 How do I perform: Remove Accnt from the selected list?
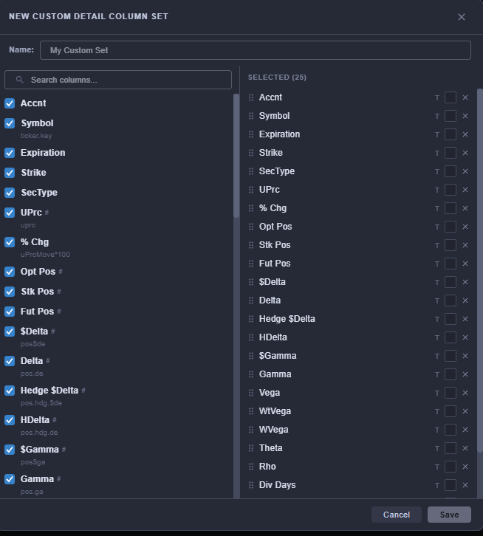pyautogui.click(x=465, y=97)
